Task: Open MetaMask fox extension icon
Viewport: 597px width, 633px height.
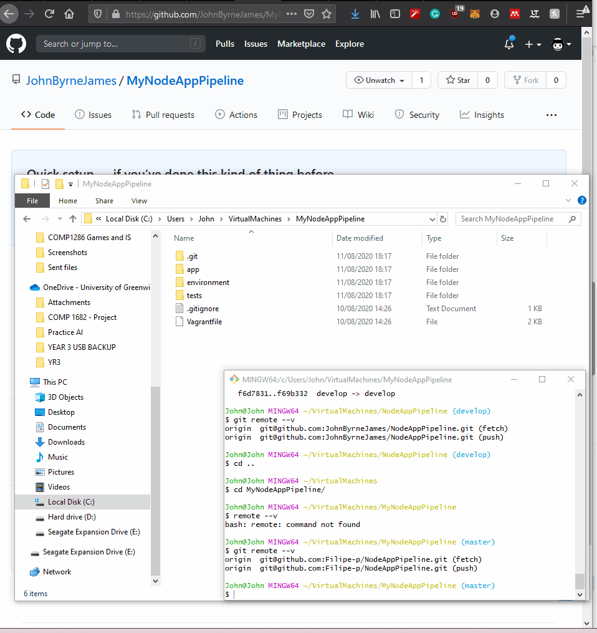Action: [x=475, y=14]
